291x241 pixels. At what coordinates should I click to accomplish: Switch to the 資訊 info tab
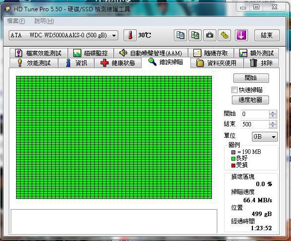point(76,63)
